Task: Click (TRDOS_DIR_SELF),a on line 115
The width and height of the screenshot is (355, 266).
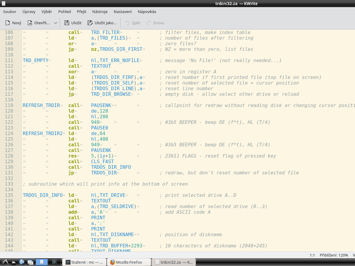Action: click(x=117, y=83)
